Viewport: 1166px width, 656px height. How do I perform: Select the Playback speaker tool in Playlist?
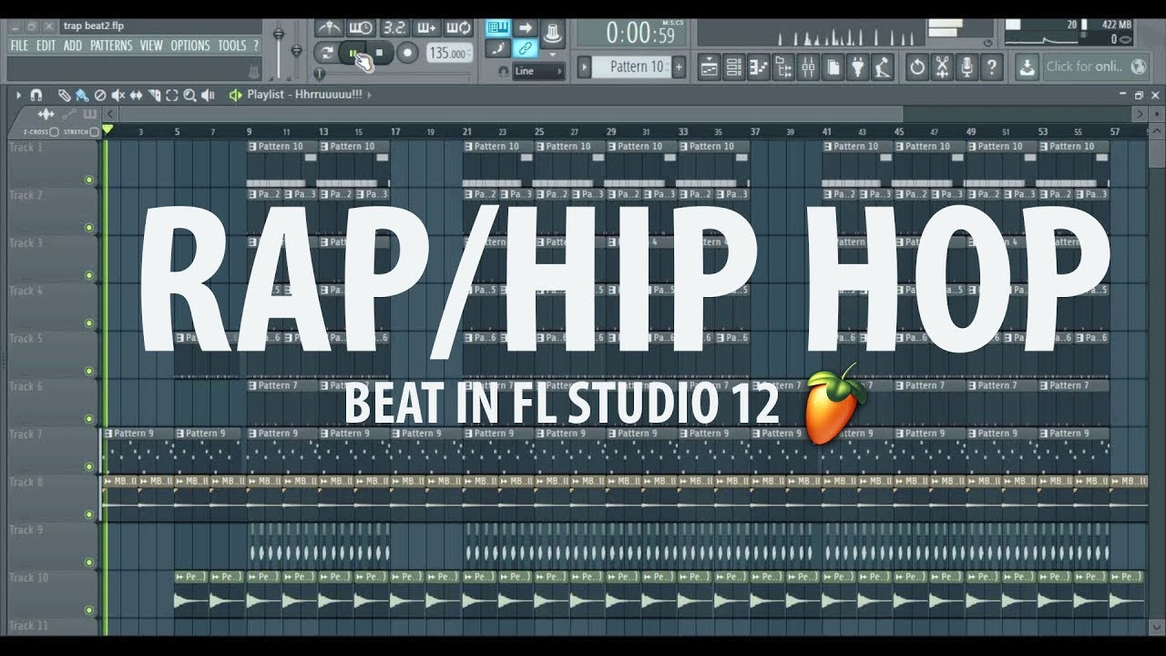pyautogui.click(x=208, y=95)
